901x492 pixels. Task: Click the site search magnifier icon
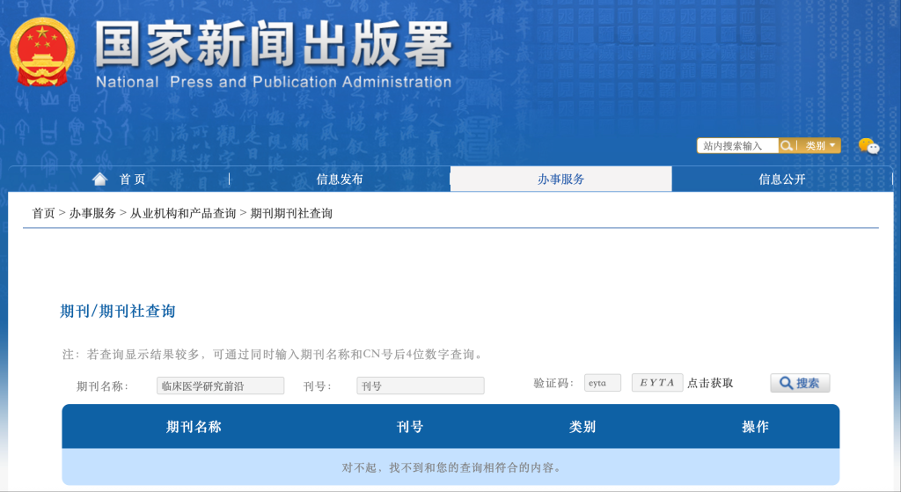787,146
